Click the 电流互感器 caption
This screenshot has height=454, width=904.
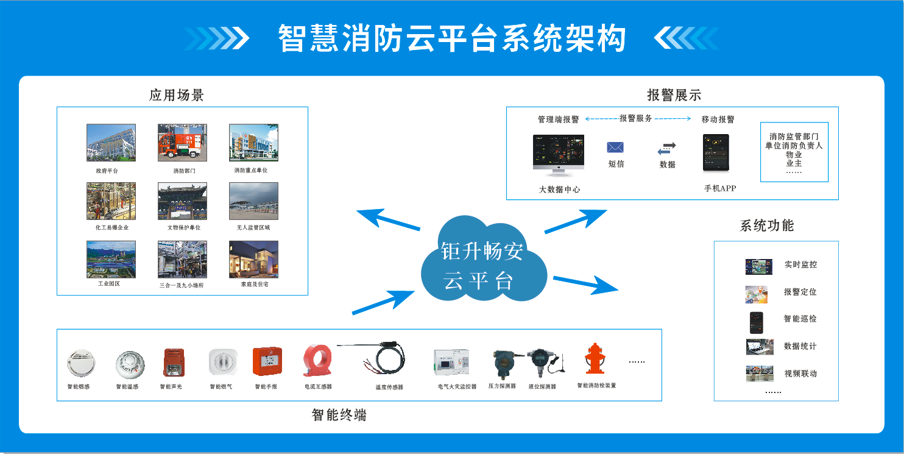318,386
